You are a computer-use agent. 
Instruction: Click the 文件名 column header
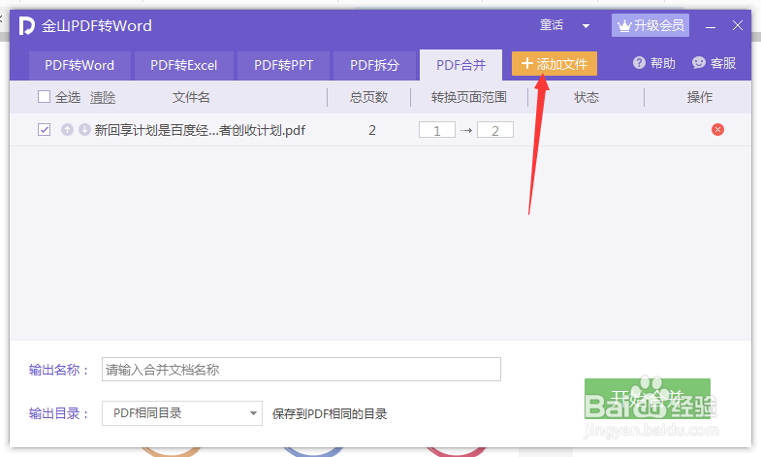point(191,97)
